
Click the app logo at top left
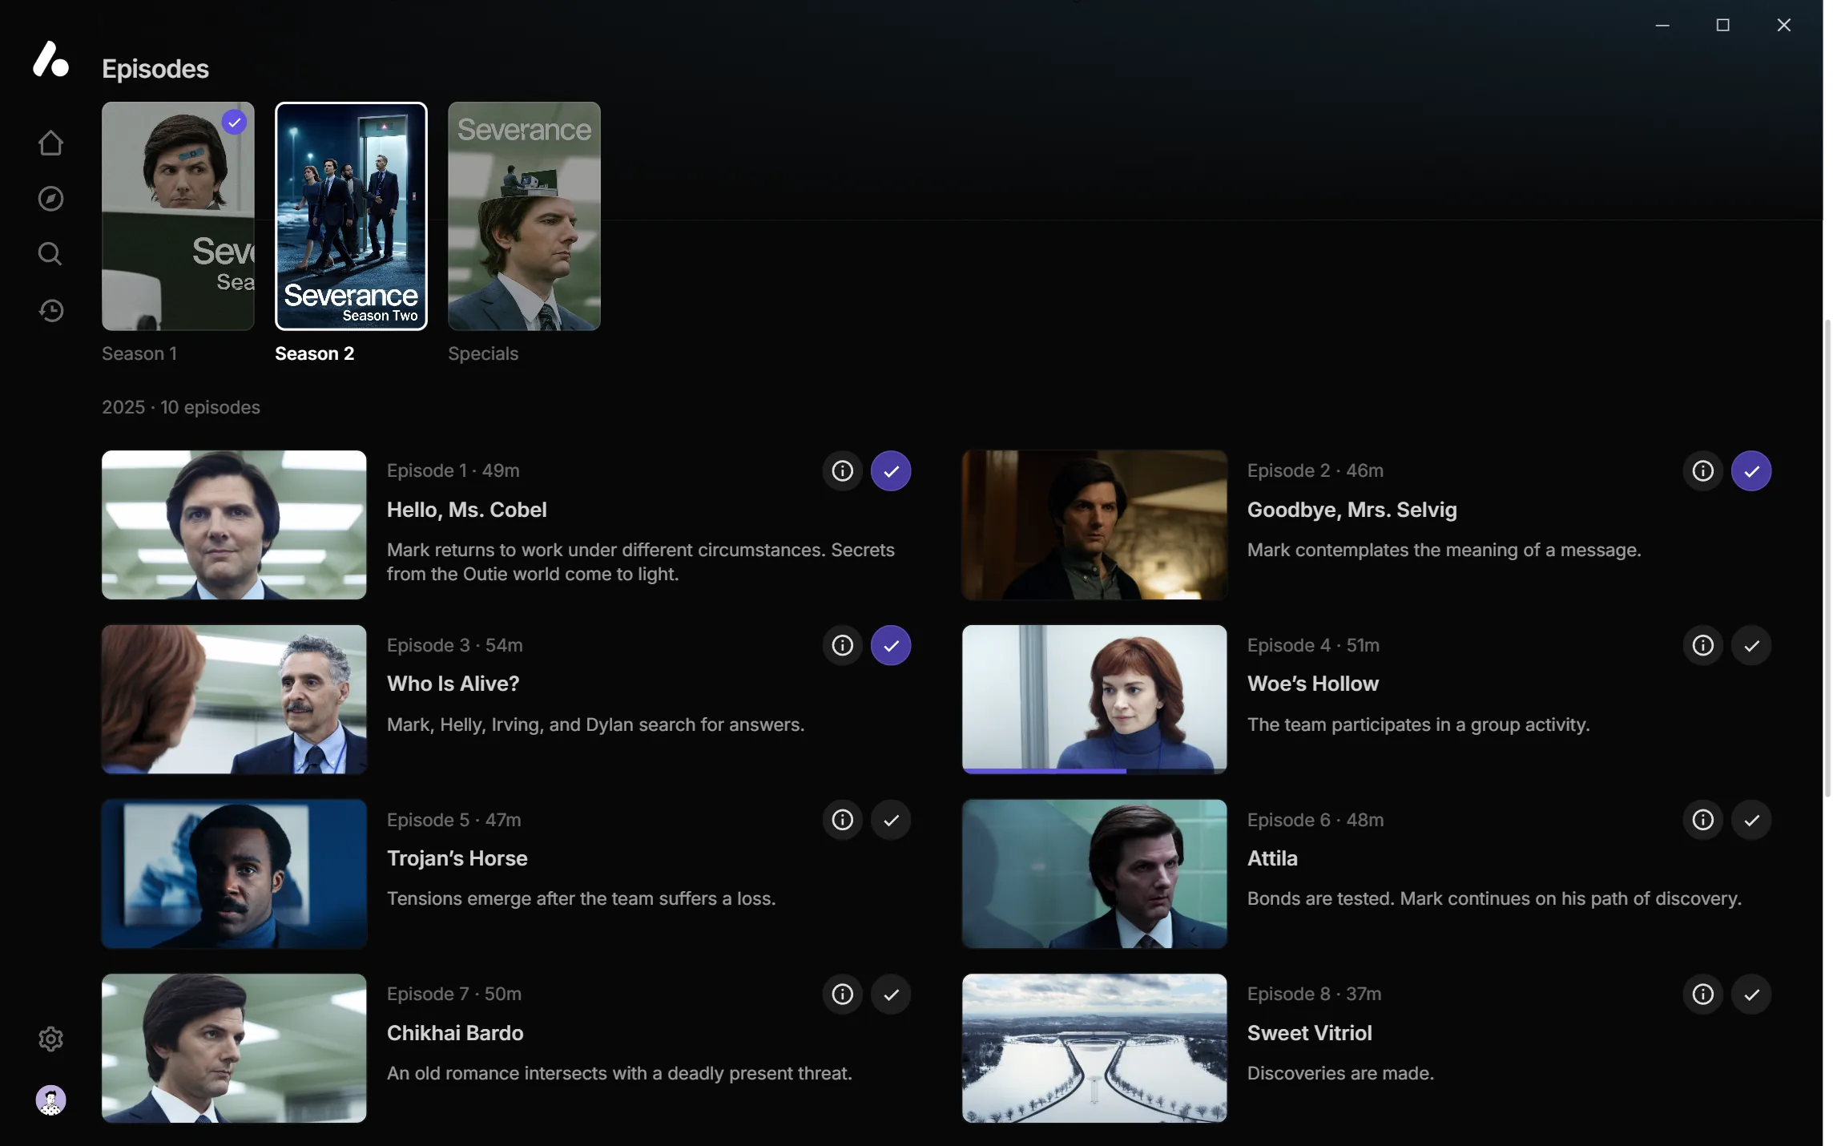[50, 59]
